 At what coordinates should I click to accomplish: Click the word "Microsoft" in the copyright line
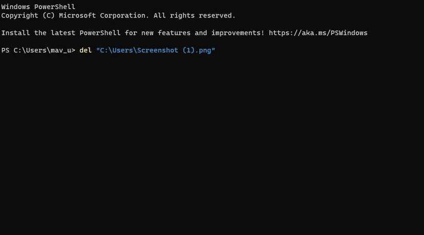click(x=78, y=16)
